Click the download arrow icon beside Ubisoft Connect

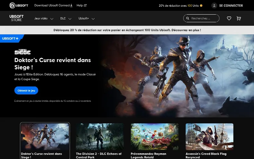coord(71,5)
